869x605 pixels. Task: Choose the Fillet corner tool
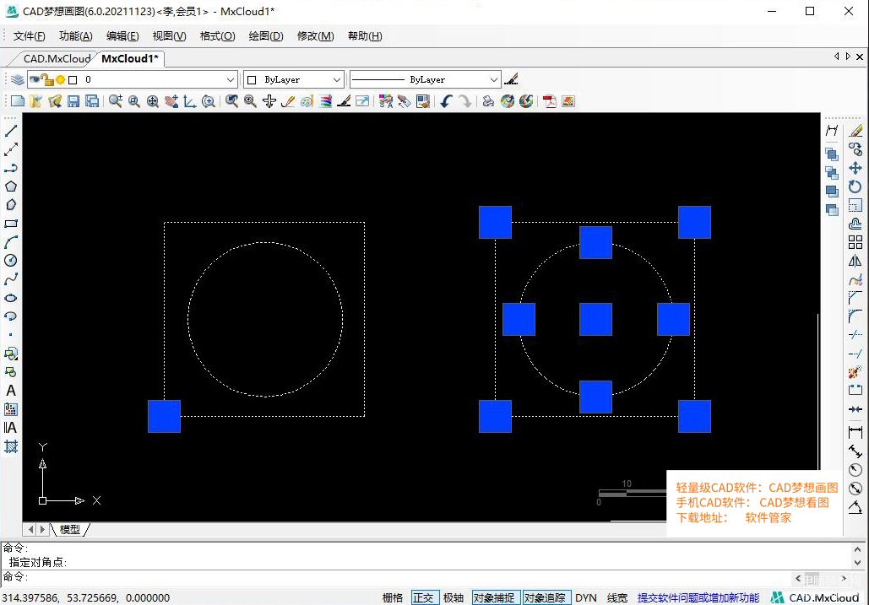(855, 316)
